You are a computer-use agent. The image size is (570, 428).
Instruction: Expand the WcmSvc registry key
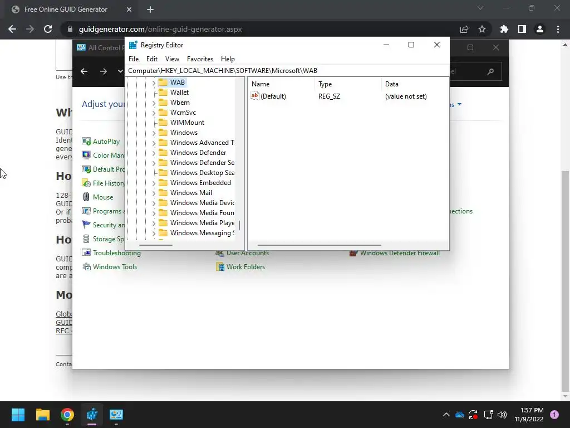[x=154, y=113]
